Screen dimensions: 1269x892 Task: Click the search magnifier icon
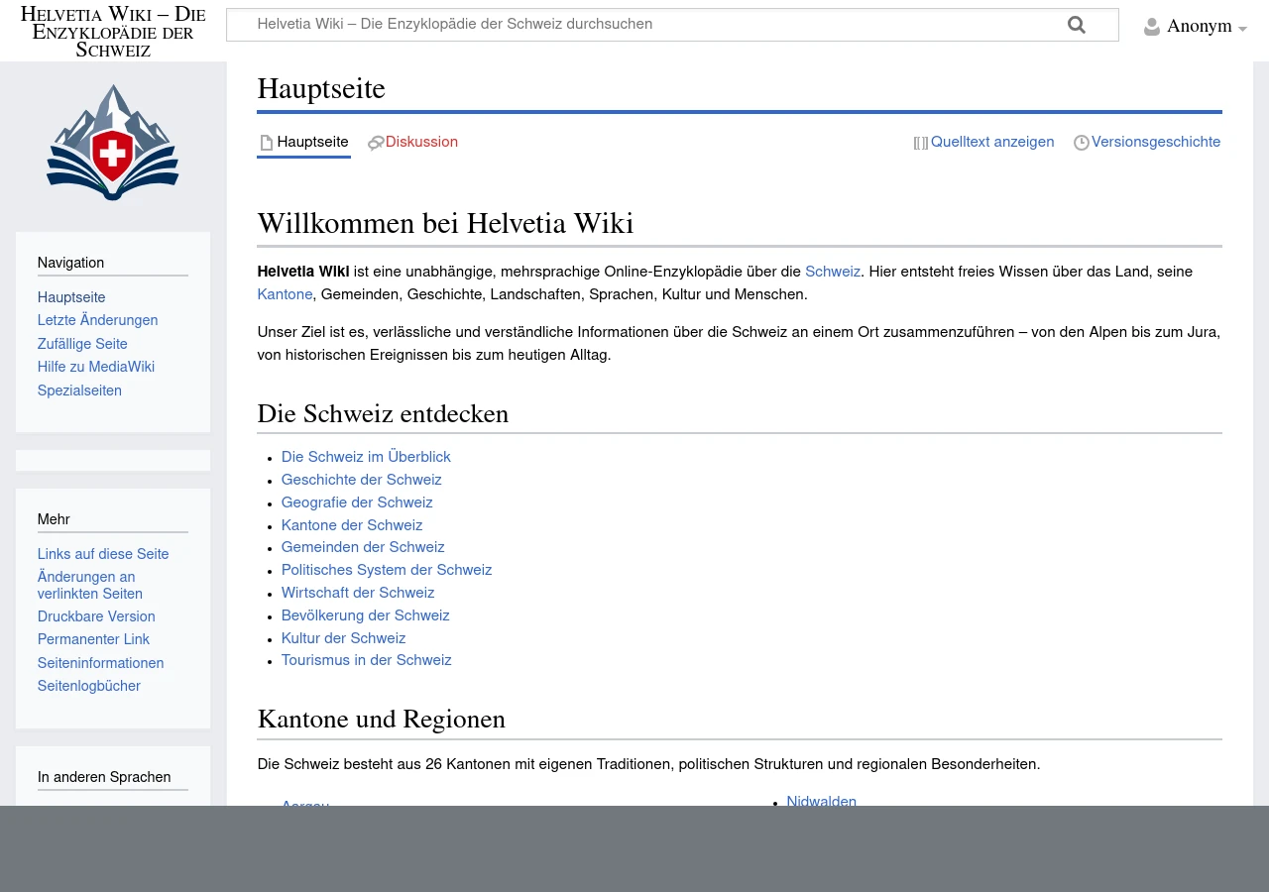1077,26
